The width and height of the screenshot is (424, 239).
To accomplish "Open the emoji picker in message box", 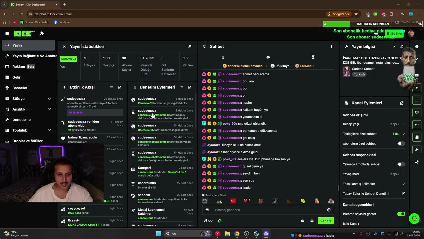I will (329, 210).
